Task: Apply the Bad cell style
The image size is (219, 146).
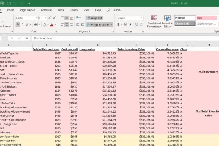Action: [x=207, y=18]
